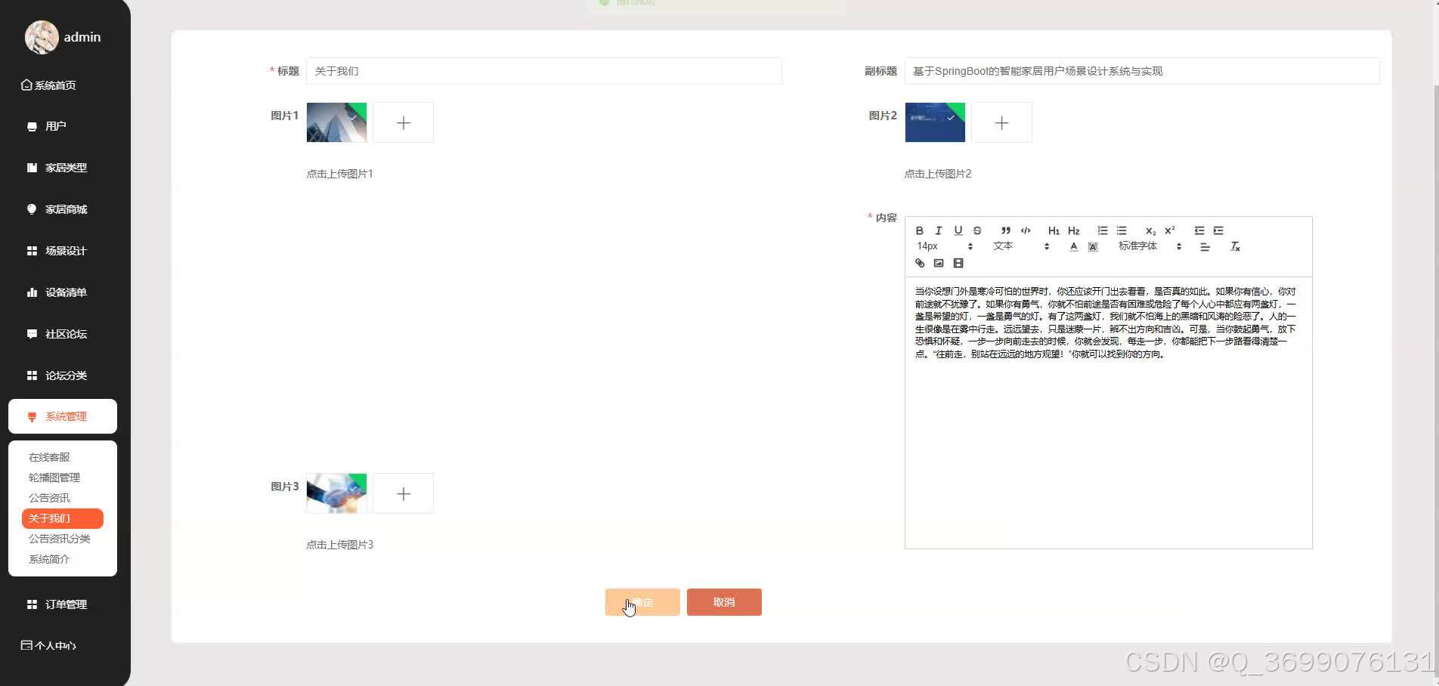Insert a video into the editor content
The width and height of the screenshot is (1439, 686).
(x=958, y=263)
